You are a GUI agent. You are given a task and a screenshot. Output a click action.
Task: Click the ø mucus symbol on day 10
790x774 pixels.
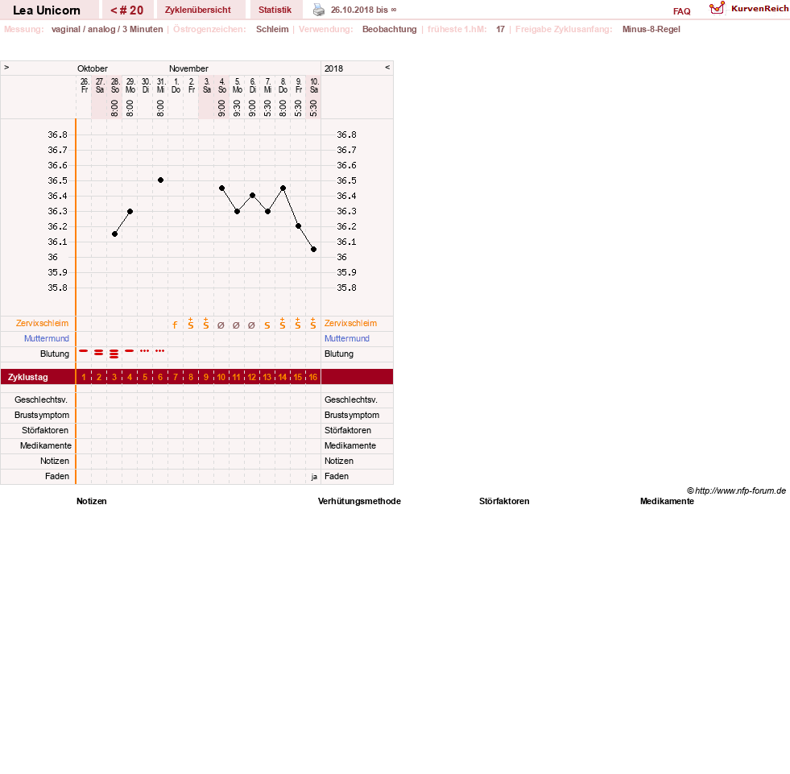[x=221, y=325]
